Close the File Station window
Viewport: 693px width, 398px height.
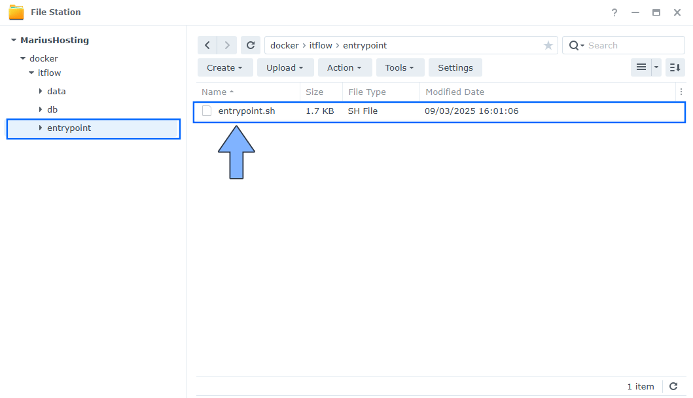point(677,12)
